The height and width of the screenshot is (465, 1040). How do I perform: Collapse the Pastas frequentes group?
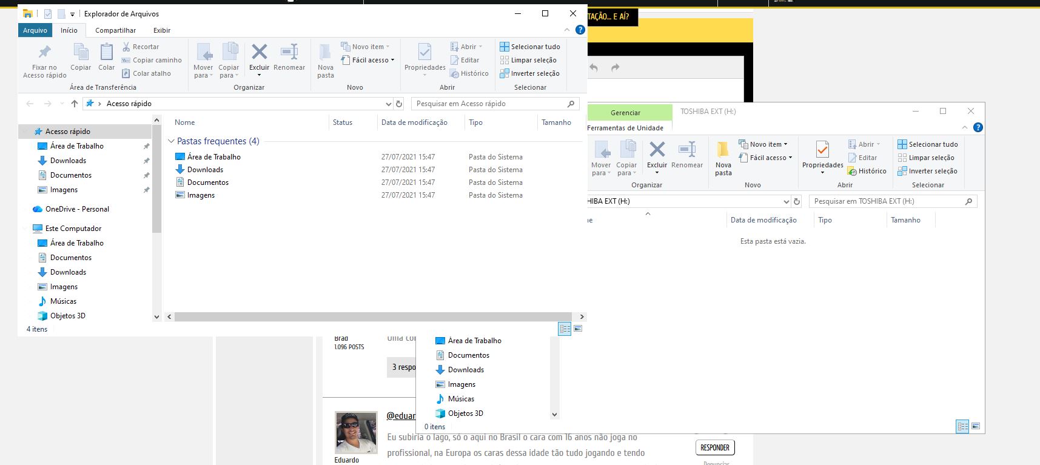tap(171, 141)
